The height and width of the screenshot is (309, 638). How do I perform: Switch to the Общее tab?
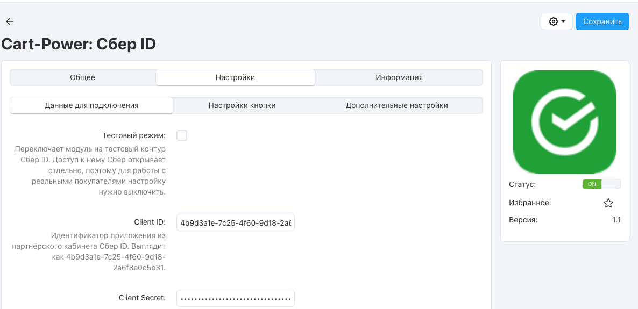(x=83, y=77)
